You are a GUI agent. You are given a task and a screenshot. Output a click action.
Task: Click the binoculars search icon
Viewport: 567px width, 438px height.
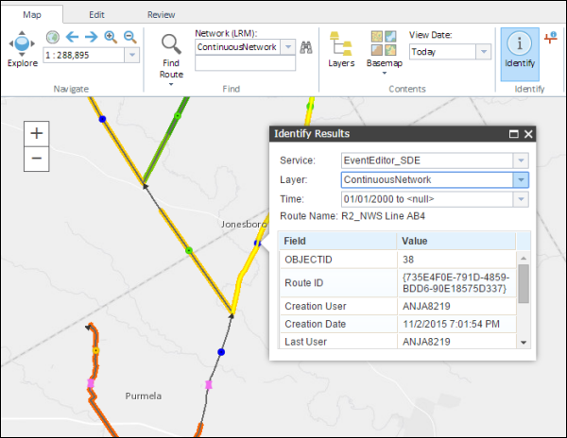305,47
